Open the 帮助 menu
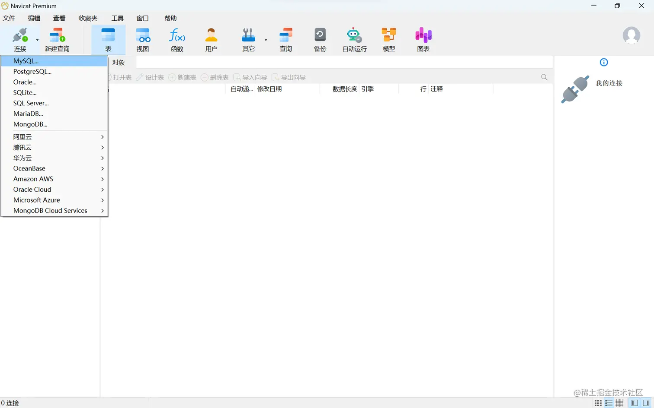 (x=170, y=18)
